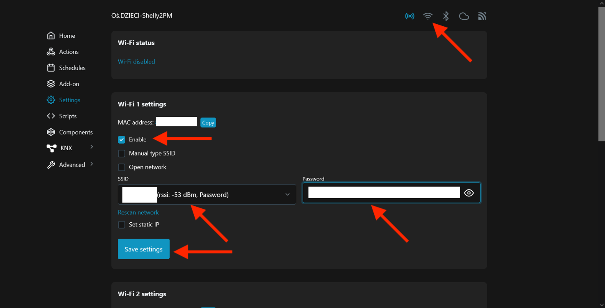Open Schedules from the sidebar
This screenshot has height=308, width=605.
pos(72,68)
